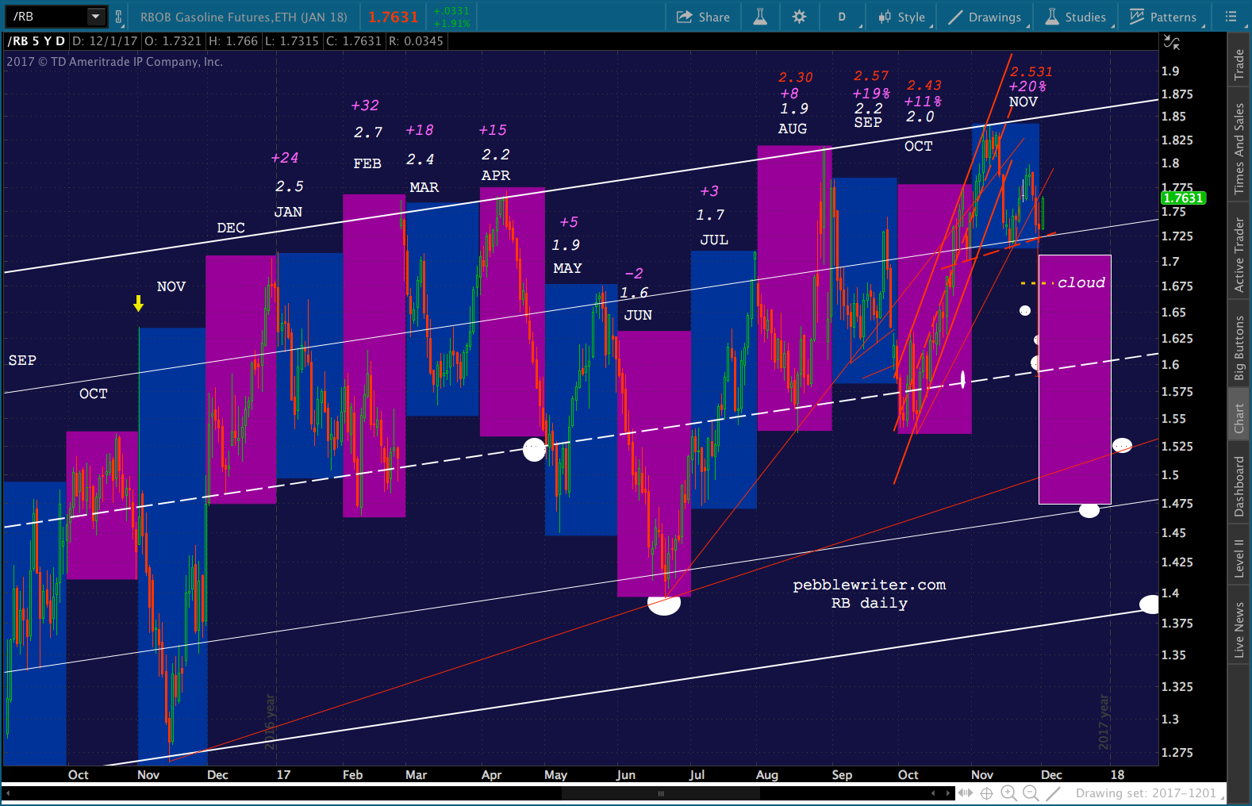Open chart settings gear icon
This screenshot has height=806, width=1252.
799,17
